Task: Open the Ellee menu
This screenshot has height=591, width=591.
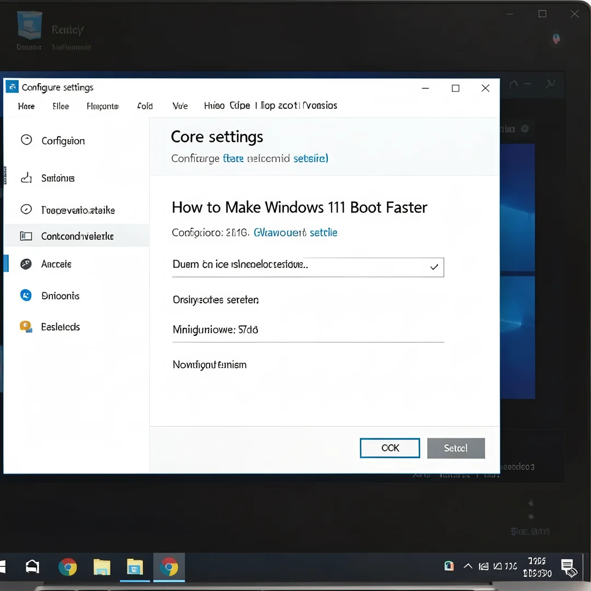Action: [x=61, y=106]
